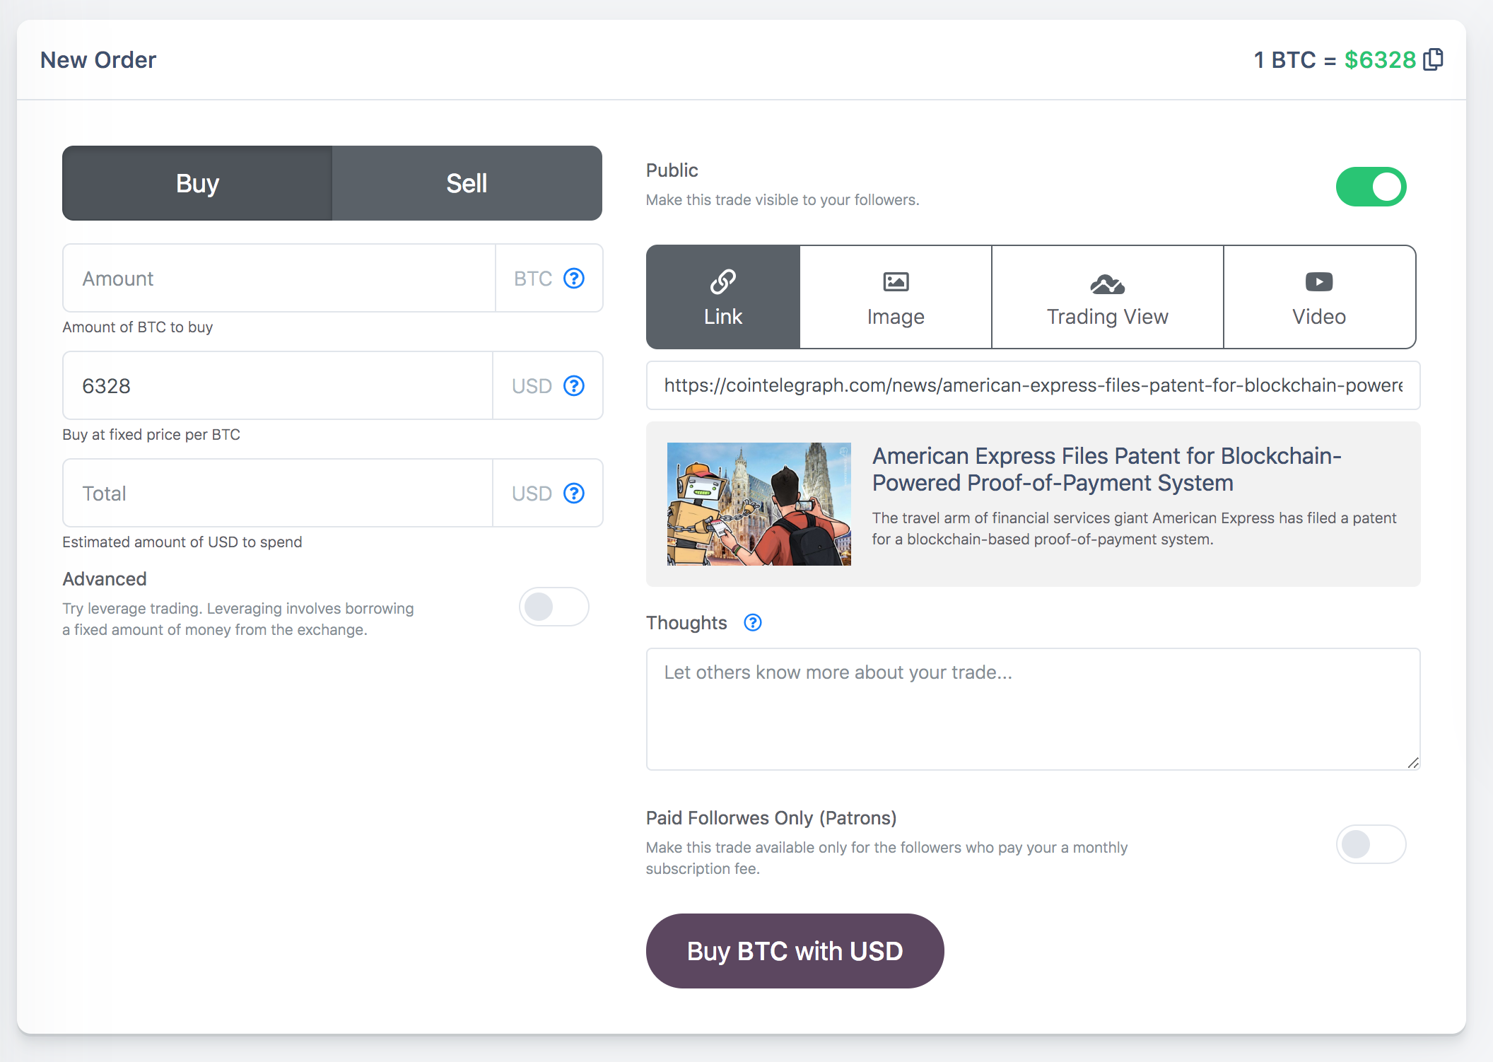This screenshot has width=1493, height=1062.
Task: Select the Link attachment tab
Action: [723, 297]
